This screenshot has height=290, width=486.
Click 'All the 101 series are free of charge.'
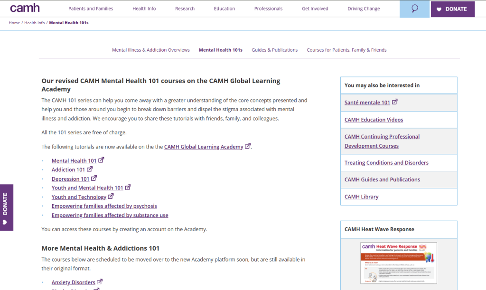tap(84, 132)
